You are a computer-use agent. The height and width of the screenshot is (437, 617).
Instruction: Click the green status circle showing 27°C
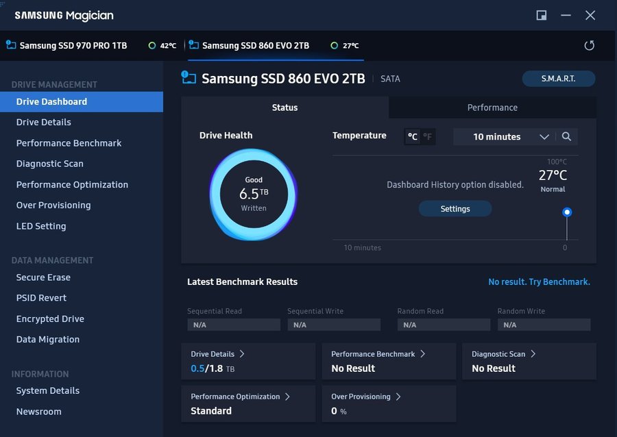(335, 46)
